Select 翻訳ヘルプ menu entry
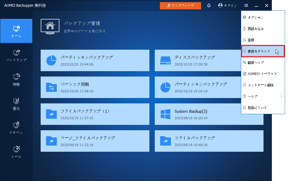 click(x=263, y=63)
